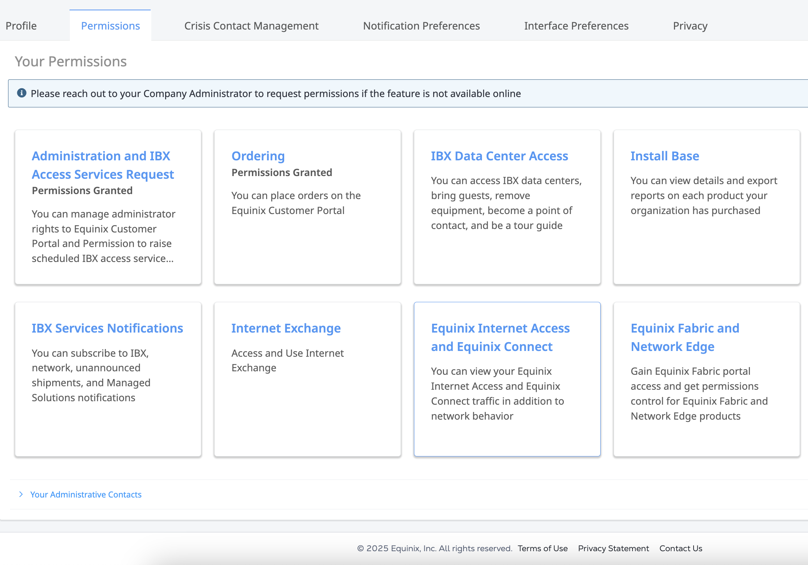Screen dimensions: 808x565
Task: Click Your Administrative Contacts label
Action: 86,494
